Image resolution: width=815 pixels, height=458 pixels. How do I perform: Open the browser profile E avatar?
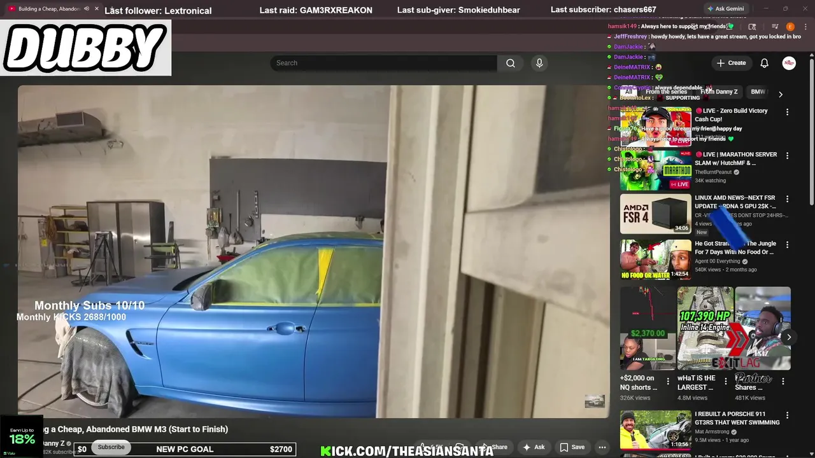pos(790,27)
